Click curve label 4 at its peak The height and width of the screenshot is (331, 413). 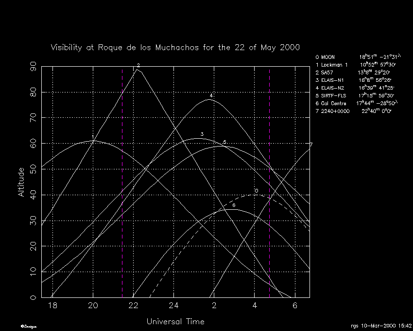click(211, 96)
